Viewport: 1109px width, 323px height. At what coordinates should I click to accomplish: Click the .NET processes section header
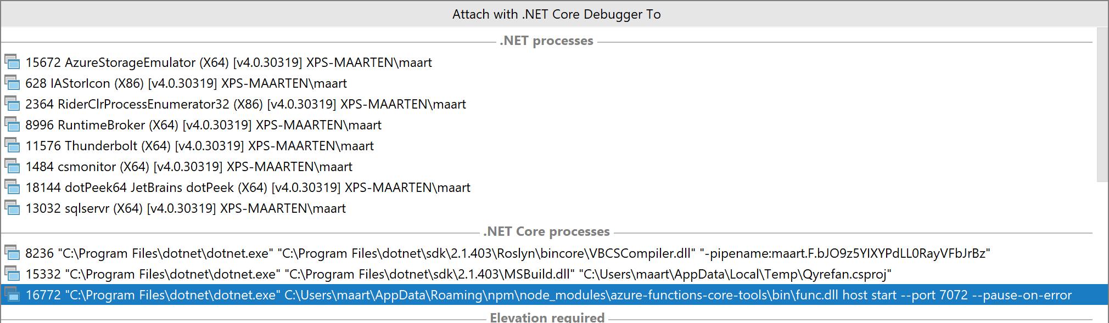(547, 40)
